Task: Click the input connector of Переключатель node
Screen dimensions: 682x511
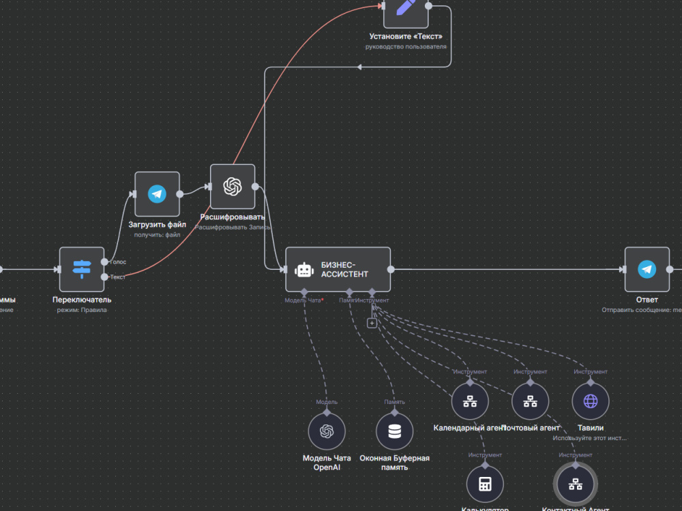Action: [59, 269]
